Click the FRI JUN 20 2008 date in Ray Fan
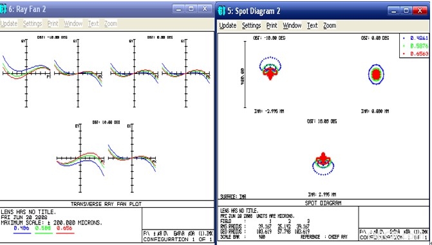 coord(24,217)
